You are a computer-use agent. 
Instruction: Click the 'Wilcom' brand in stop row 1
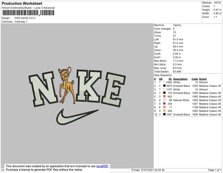[x=203, y=82]
